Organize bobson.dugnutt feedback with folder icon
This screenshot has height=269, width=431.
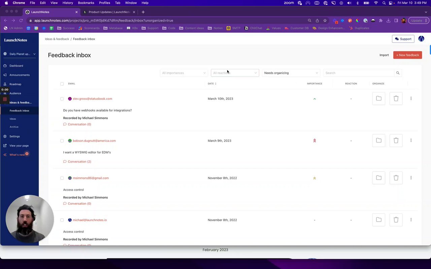coord(379,141)
